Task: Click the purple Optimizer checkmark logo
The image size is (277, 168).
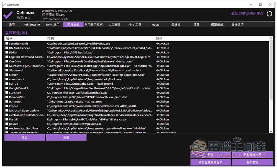Action: [x=8, y=15]
